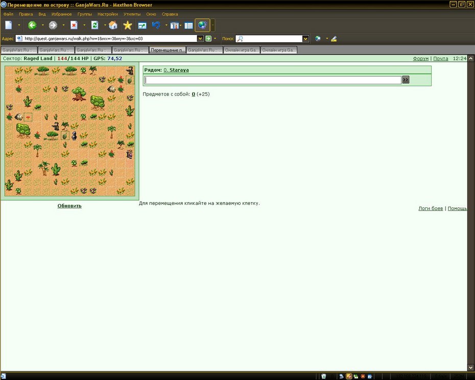Image resolution: width=475 pixels, height=380 pixels.
Task: Expand the Back history dropdown arrow
Action: tap(43, 25)
